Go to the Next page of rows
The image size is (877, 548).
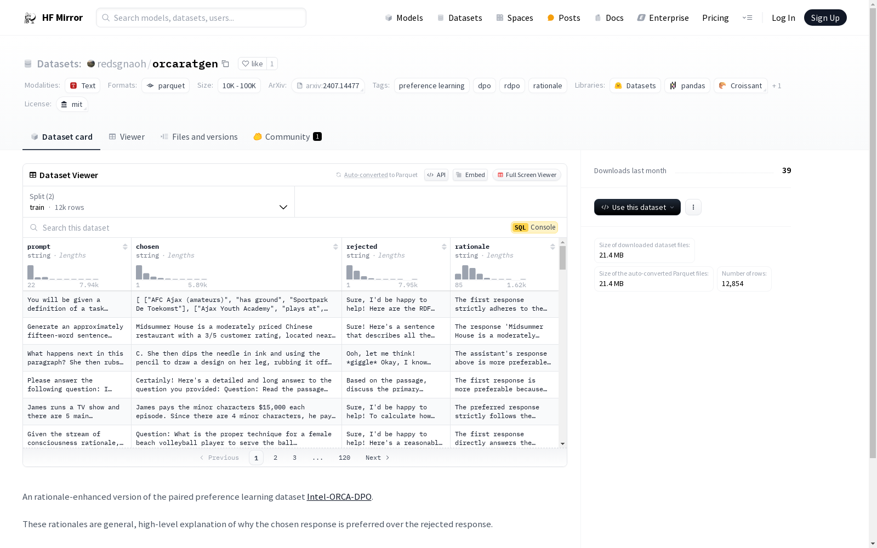click(378, 458)
